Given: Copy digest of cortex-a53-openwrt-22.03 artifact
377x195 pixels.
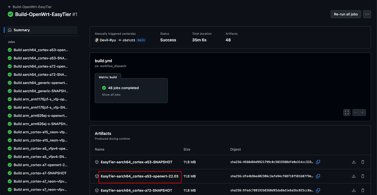Looking at the screenshot, I should [x=318, y=176].
